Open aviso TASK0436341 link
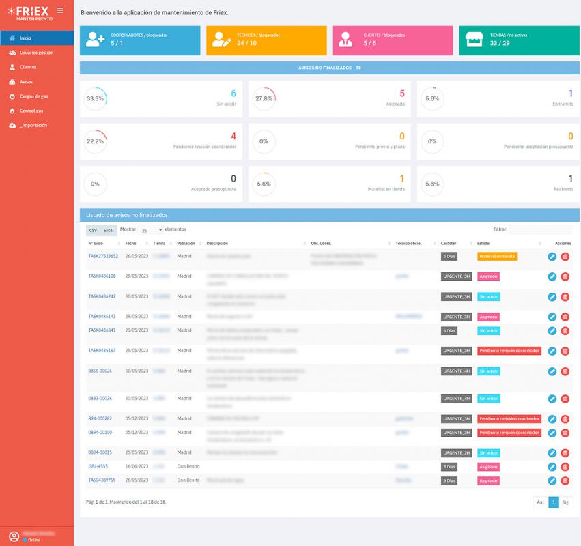Image resolution: width=581 pixels, height=546 pixels. 102,330
